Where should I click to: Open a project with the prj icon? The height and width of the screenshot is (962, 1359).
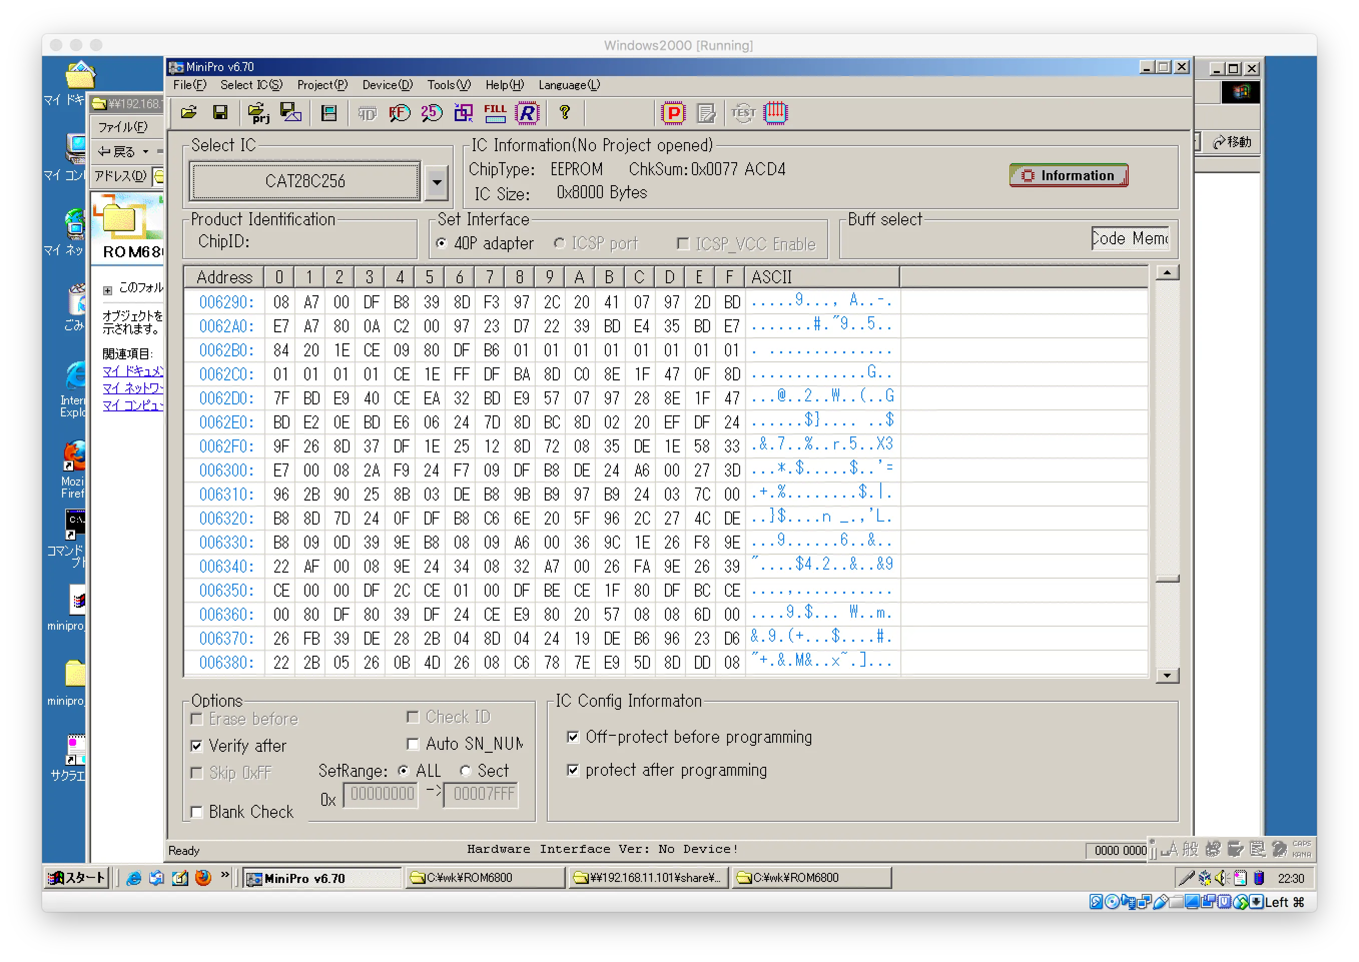[x=258, y=113]
